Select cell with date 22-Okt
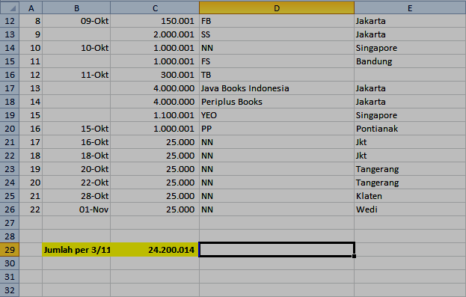The width and height of the screenshot is (466, 297). (x=76, y=183)
